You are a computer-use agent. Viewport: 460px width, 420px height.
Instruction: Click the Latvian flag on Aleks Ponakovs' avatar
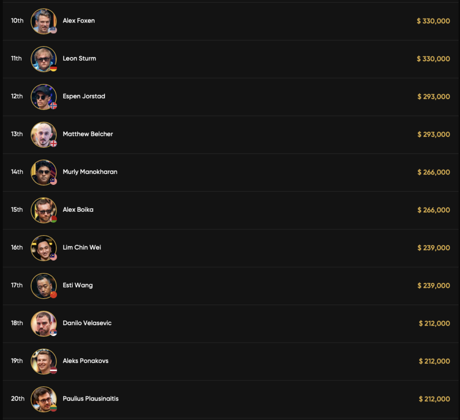click(x=53, y=370)
